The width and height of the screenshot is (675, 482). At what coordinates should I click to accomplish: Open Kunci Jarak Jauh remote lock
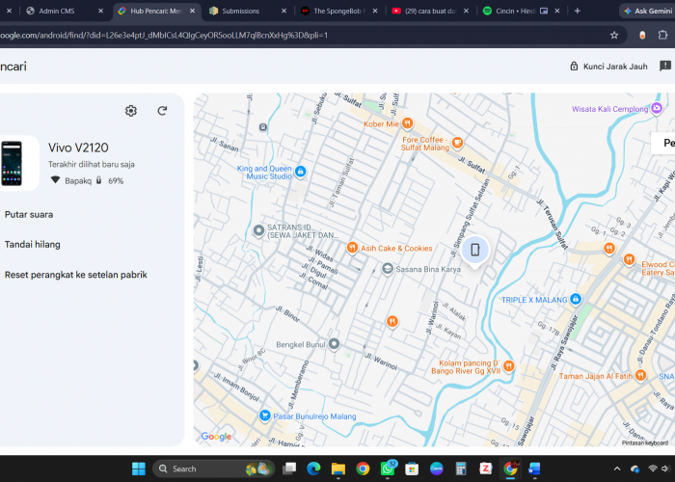click(608, 67)
